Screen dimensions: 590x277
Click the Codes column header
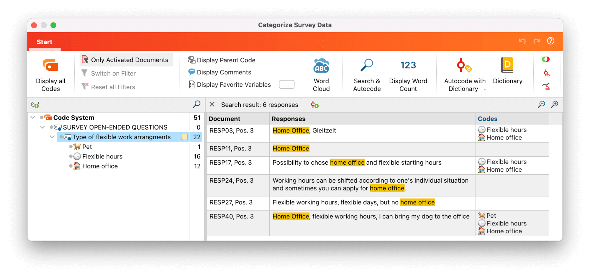pos(487,119)
